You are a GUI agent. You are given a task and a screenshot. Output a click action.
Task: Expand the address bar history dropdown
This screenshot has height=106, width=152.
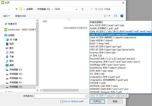76,9
